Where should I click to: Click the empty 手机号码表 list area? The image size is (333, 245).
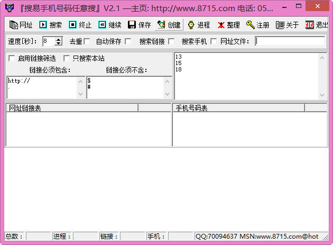tap(250, 129)
